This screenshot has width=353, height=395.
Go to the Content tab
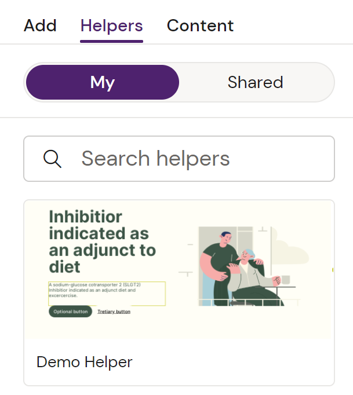(200, 25)
